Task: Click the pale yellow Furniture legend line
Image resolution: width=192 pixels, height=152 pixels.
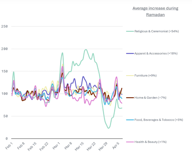Action: pos(130,75)
